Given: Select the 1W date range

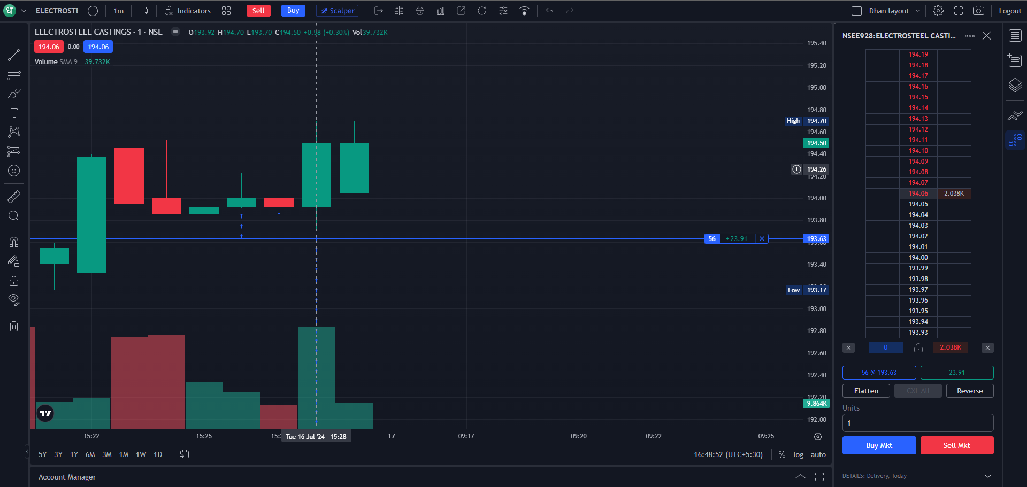Looking at the screenshot, I should pos(141,454).
